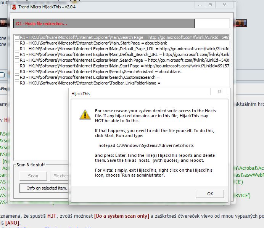Click the O1 Hosts file redirection progress bar

pos(122,23)
